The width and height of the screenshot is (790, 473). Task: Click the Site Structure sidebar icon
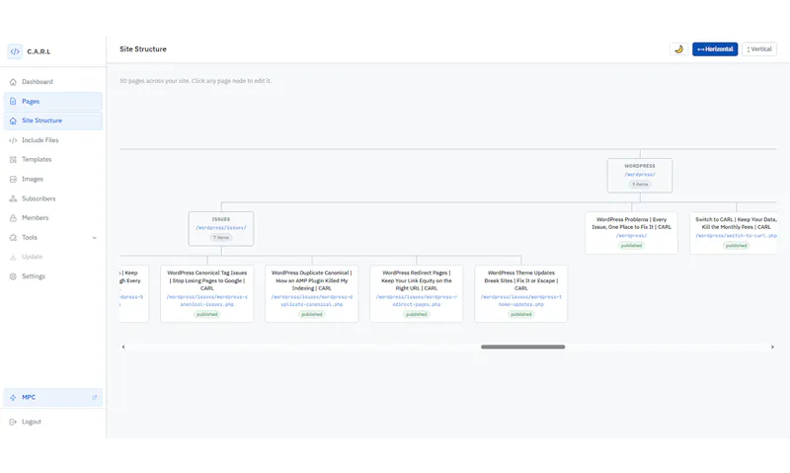(13, 120)
